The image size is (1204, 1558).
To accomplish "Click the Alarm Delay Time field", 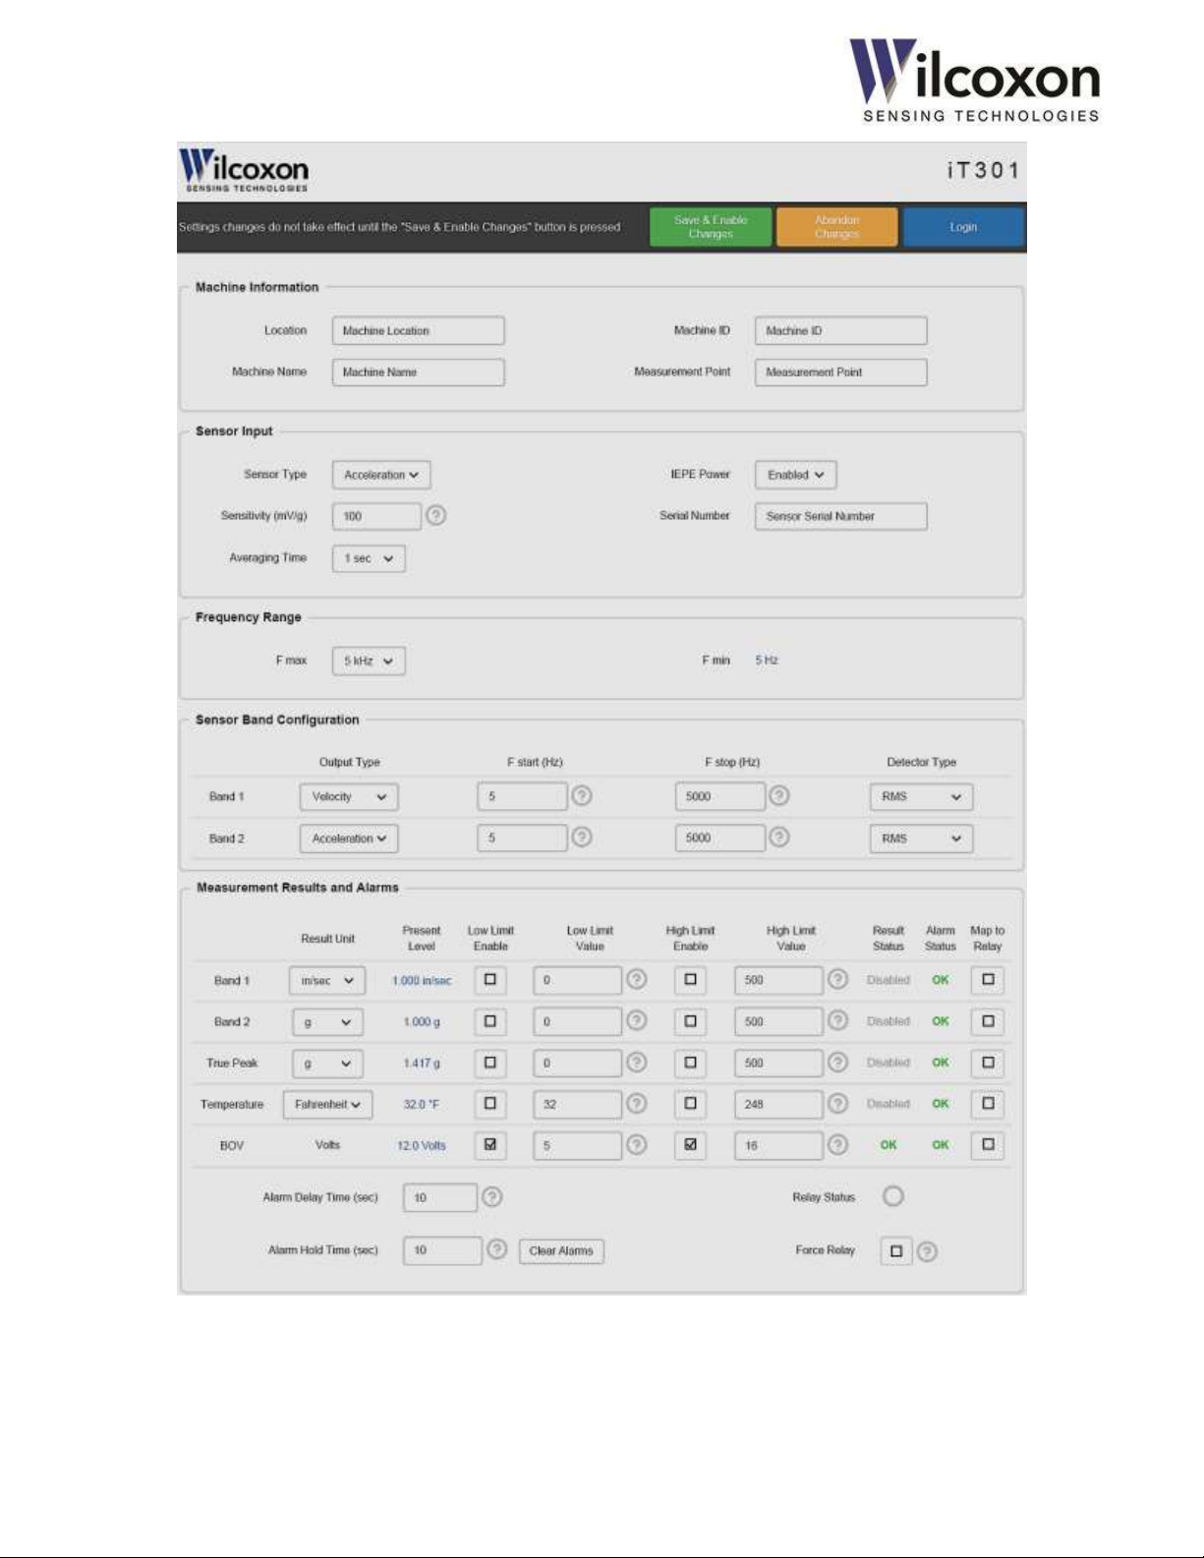I will [439, 1197].
